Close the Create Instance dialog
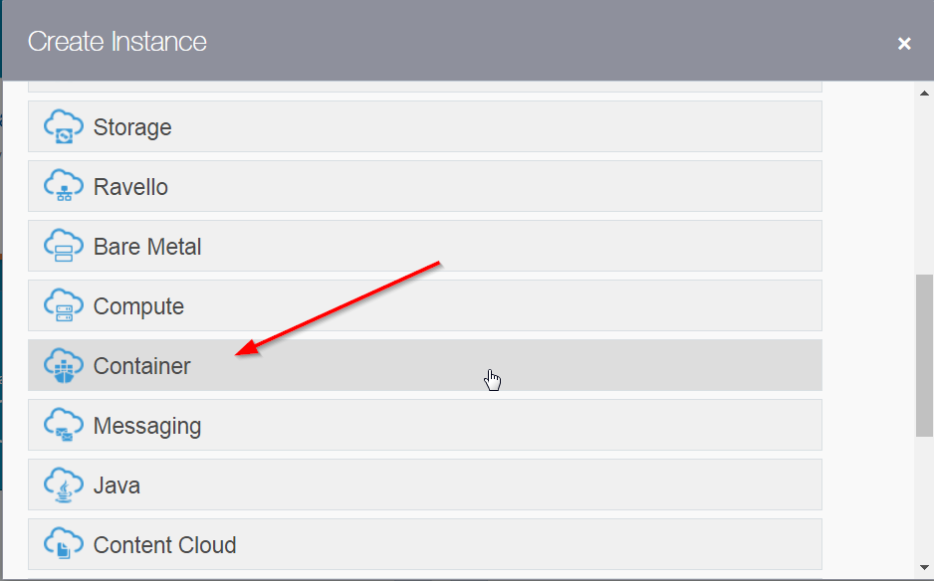 pos(904,44)
